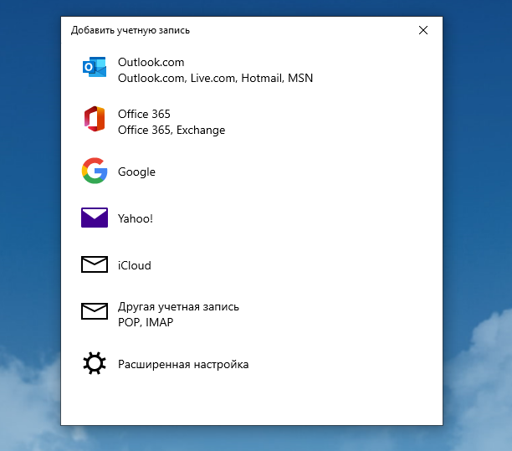512x451 pixels.
Task: Pick Google as the account provider
Action: [136, 172]
